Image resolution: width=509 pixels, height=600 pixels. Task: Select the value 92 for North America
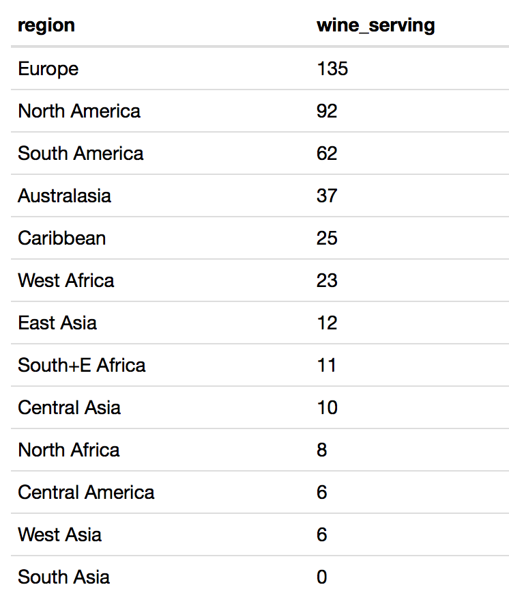327,111
